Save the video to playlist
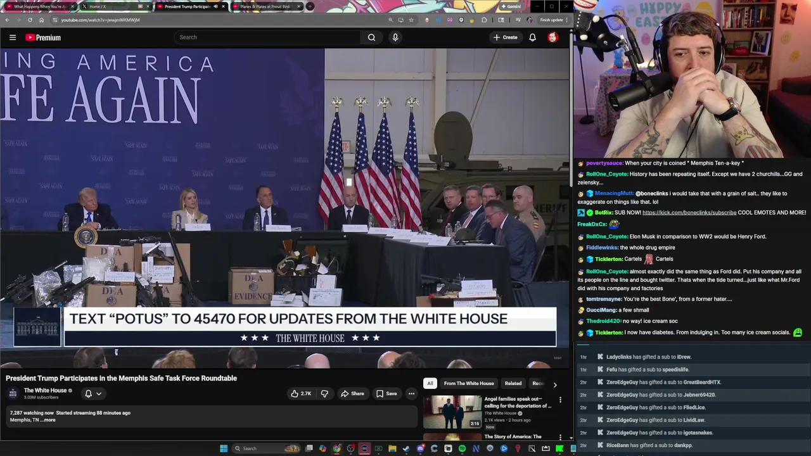Viewport: 811px width, 456px height. (x=386, y=393)
